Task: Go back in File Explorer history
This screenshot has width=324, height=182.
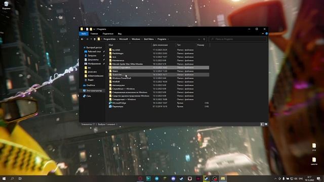Action: tap(82, 39)
